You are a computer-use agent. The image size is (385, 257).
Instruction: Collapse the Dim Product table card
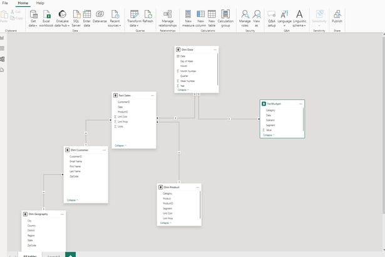pyautogui.click(x=165, y=223)
